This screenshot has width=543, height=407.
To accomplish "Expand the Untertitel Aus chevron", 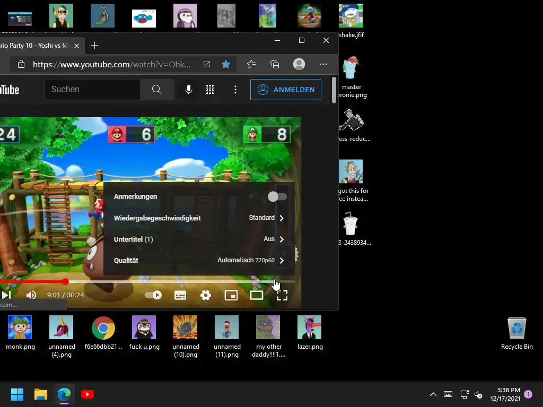I will 282,239.
